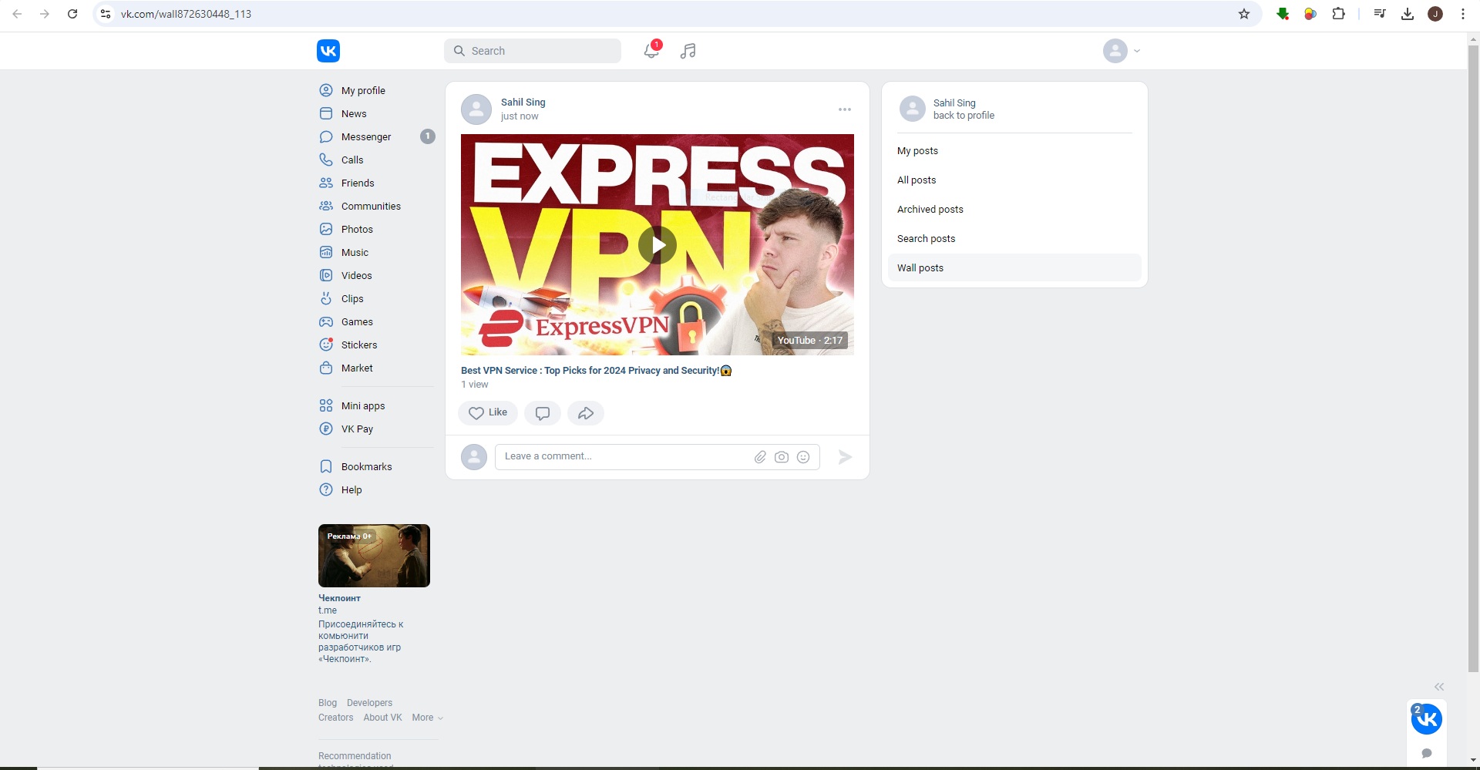Reload the page
This screenshot has width=1480, height=770.
point(72,14)
